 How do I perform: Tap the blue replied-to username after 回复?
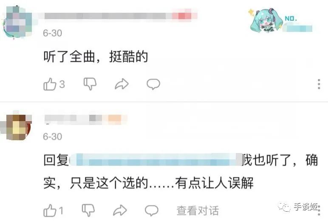[156, 160]
